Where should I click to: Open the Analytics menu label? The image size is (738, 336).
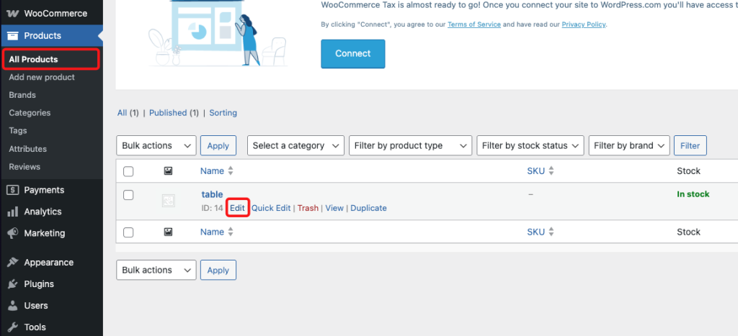click(43, 212)
